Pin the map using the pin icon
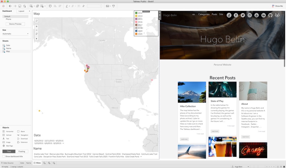Viewport: 286px width, 168px height. pos(36,33)
